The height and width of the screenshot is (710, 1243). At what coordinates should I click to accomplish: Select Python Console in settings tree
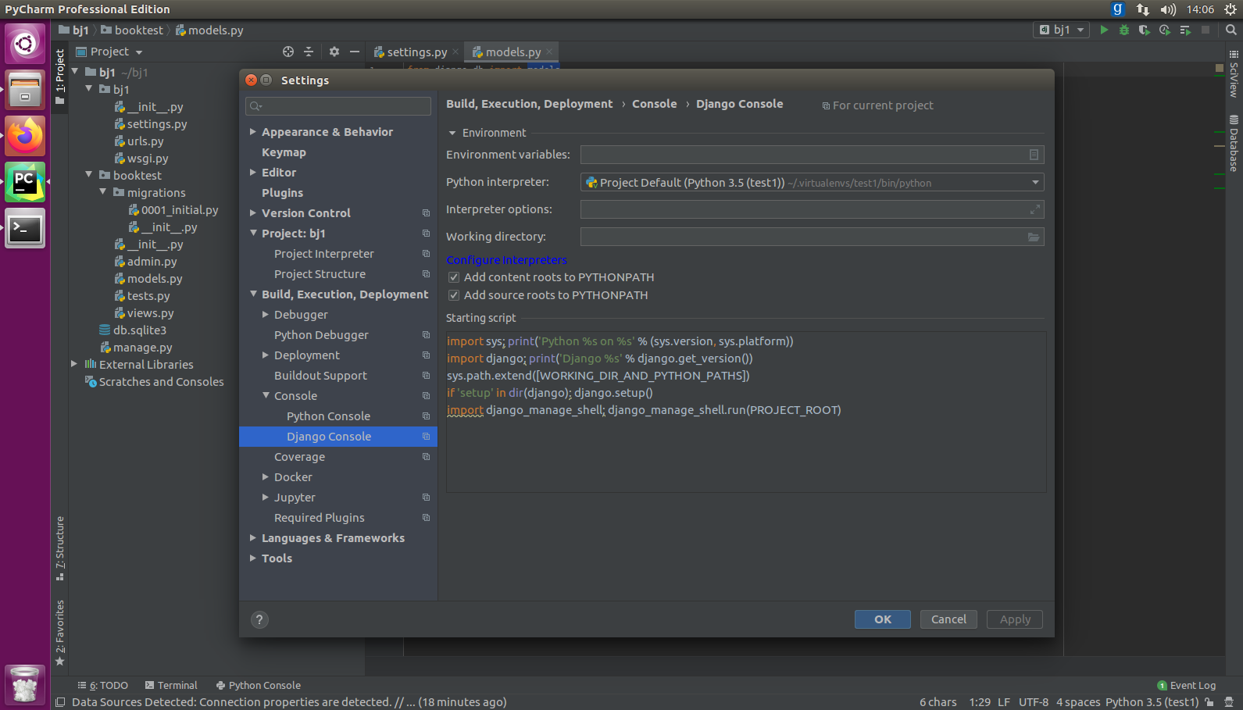(328, 416)
